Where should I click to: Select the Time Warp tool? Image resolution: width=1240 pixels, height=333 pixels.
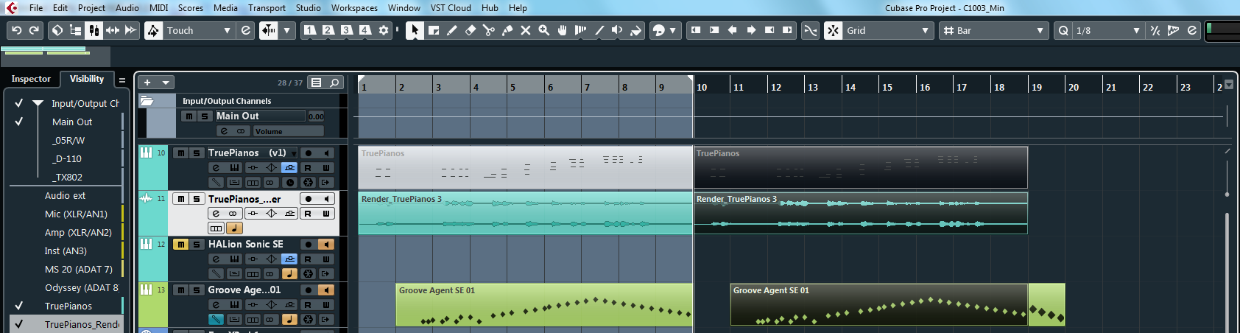tap(581, 30)
